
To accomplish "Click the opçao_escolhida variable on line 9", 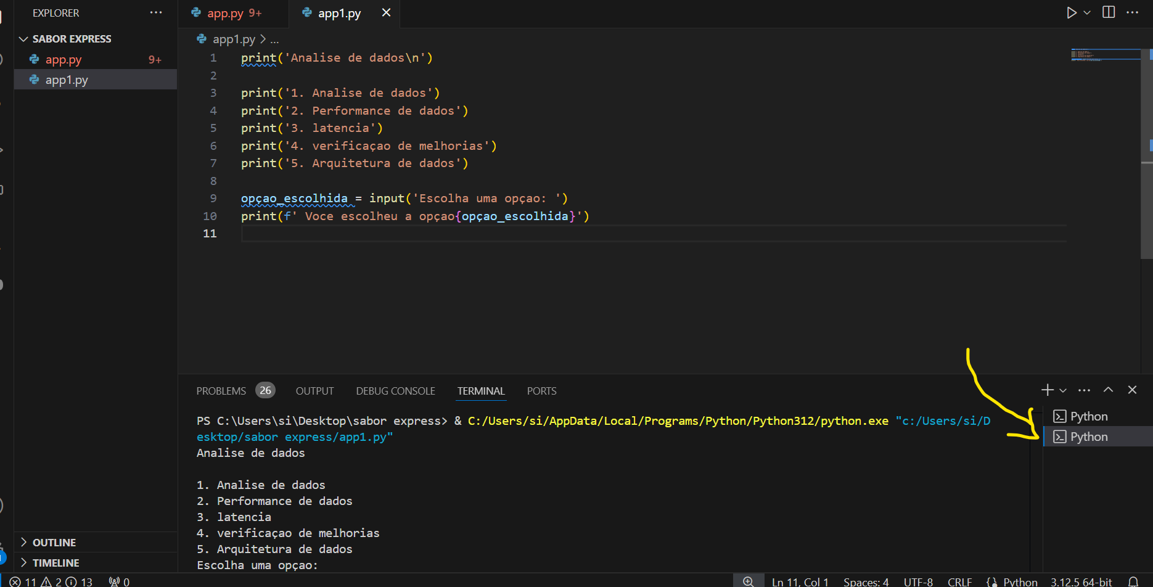I will click(x=294, y=199).
